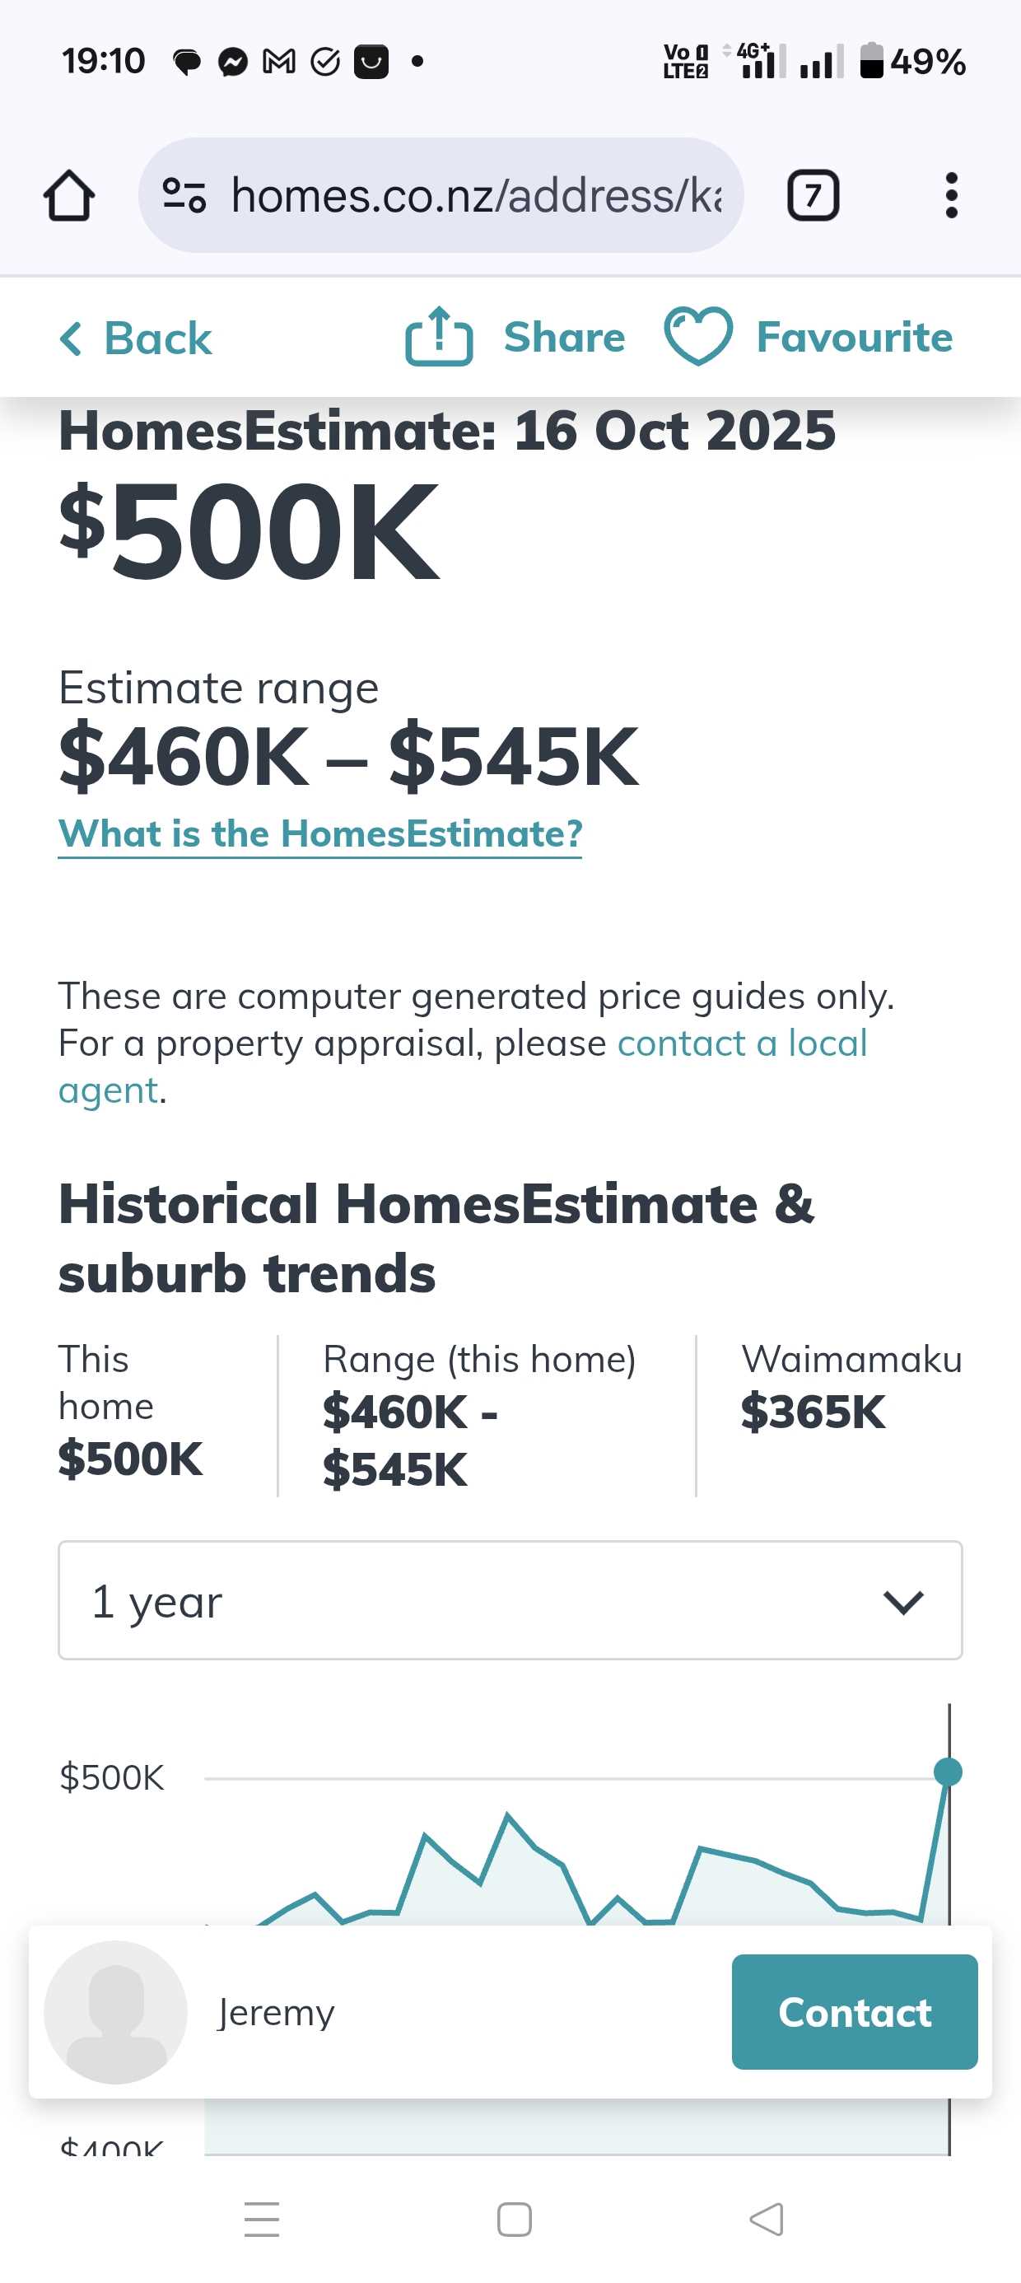Viewport: 1021px width, 2283px height.
Task: Tap the Favourite label text
Action: click(854, 338)
